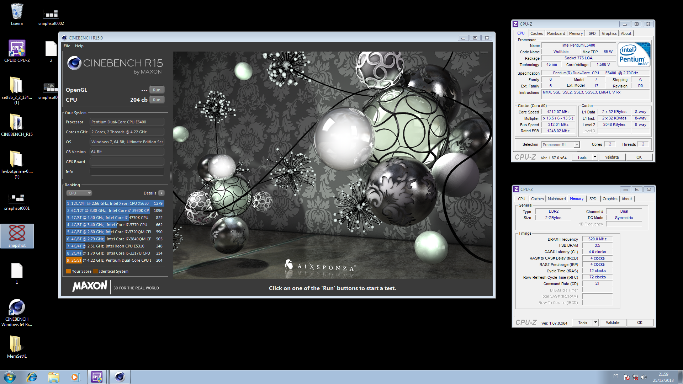The image size is (683, 384).
Task: Run the CPU benchmark
Action: pyautogui.click(x=157, y=100)
